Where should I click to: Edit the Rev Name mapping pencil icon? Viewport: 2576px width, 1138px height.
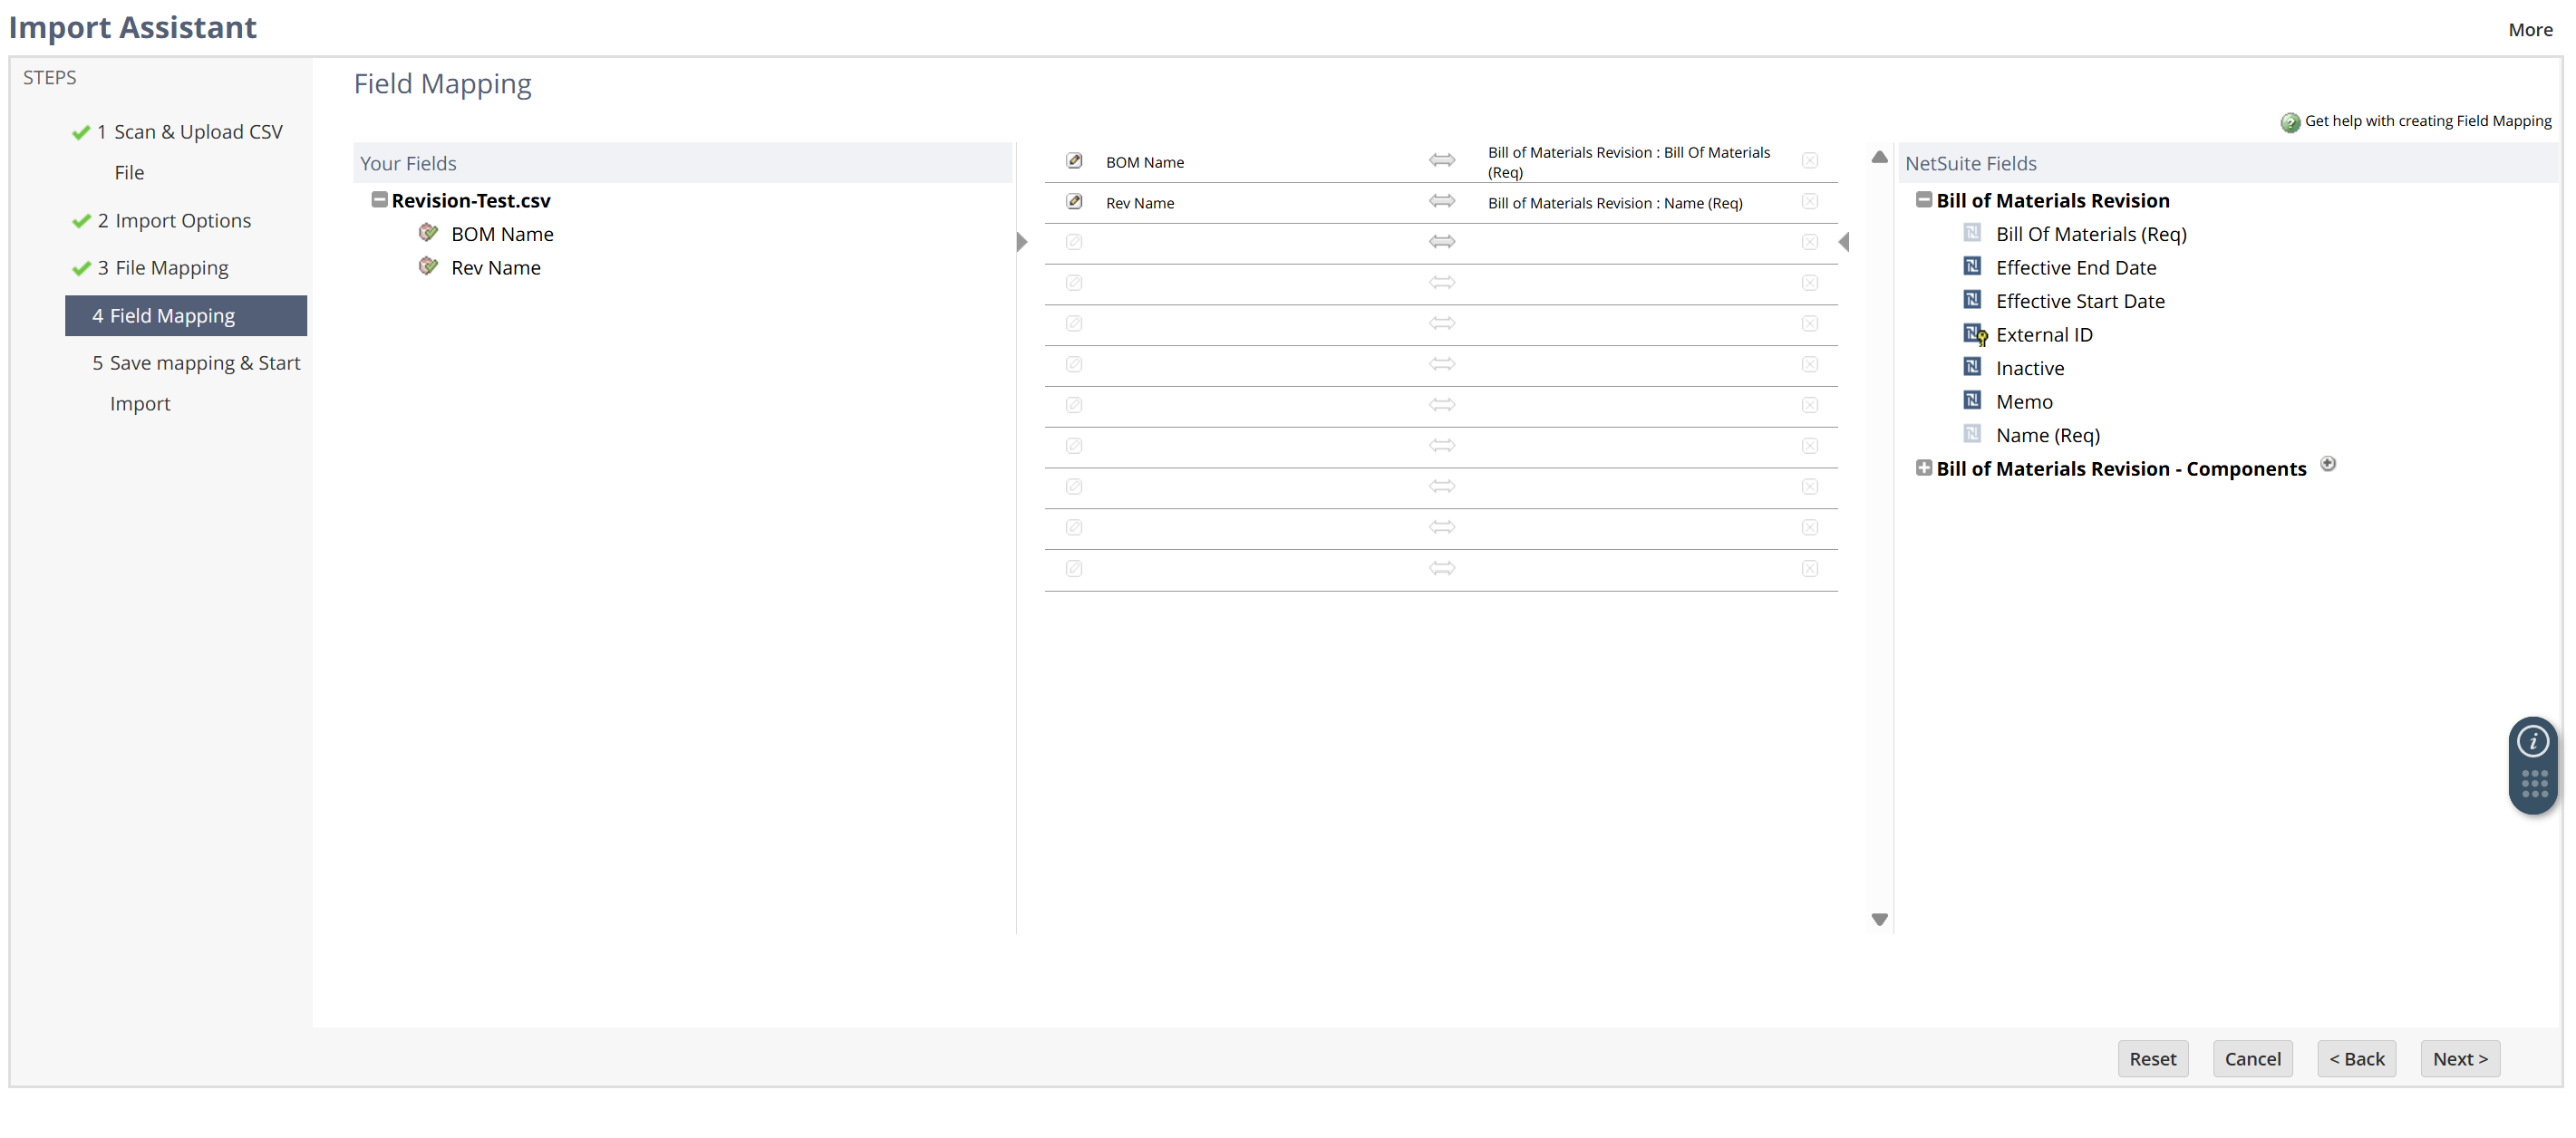point(1074,202)
